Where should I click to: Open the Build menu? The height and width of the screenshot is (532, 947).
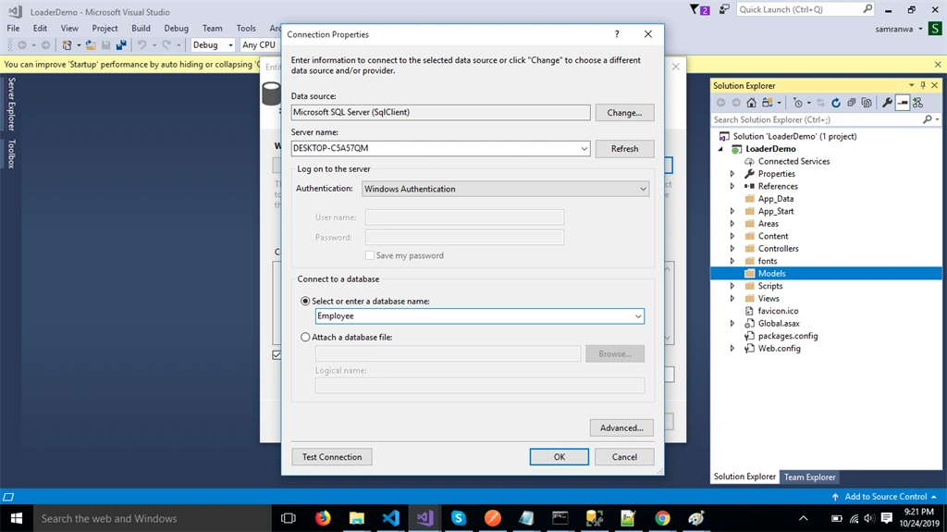pyautogui.click(x=141, y=28)
